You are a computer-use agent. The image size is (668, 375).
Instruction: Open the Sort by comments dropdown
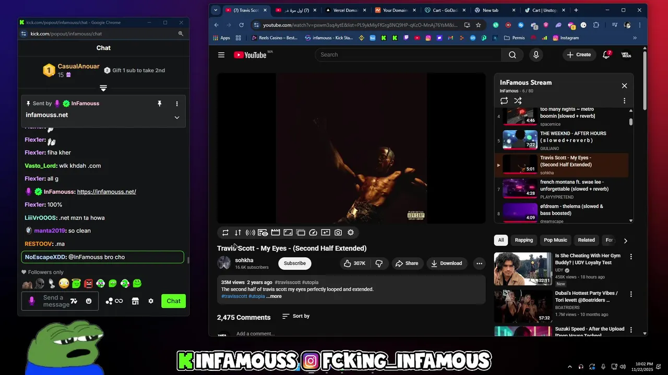pos(295,316)
